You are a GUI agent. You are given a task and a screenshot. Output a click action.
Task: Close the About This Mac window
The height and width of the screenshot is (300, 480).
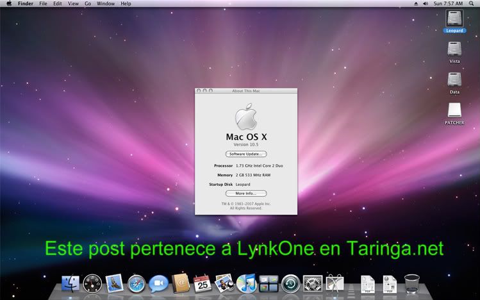pyautogui.click(x=199, y=90)
